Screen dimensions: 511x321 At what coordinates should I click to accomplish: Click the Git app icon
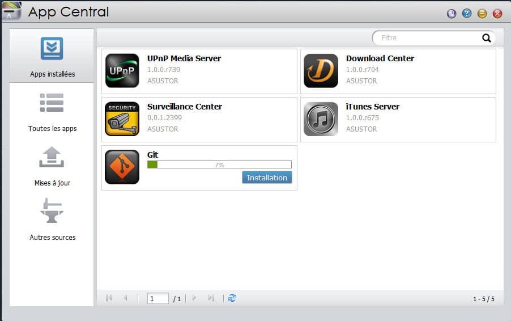[x=122, y=167]
